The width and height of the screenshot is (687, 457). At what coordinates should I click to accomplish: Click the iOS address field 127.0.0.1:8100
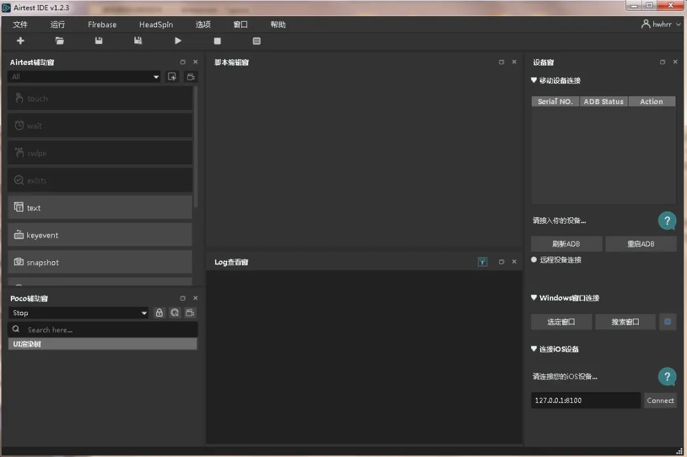point(586,400)
